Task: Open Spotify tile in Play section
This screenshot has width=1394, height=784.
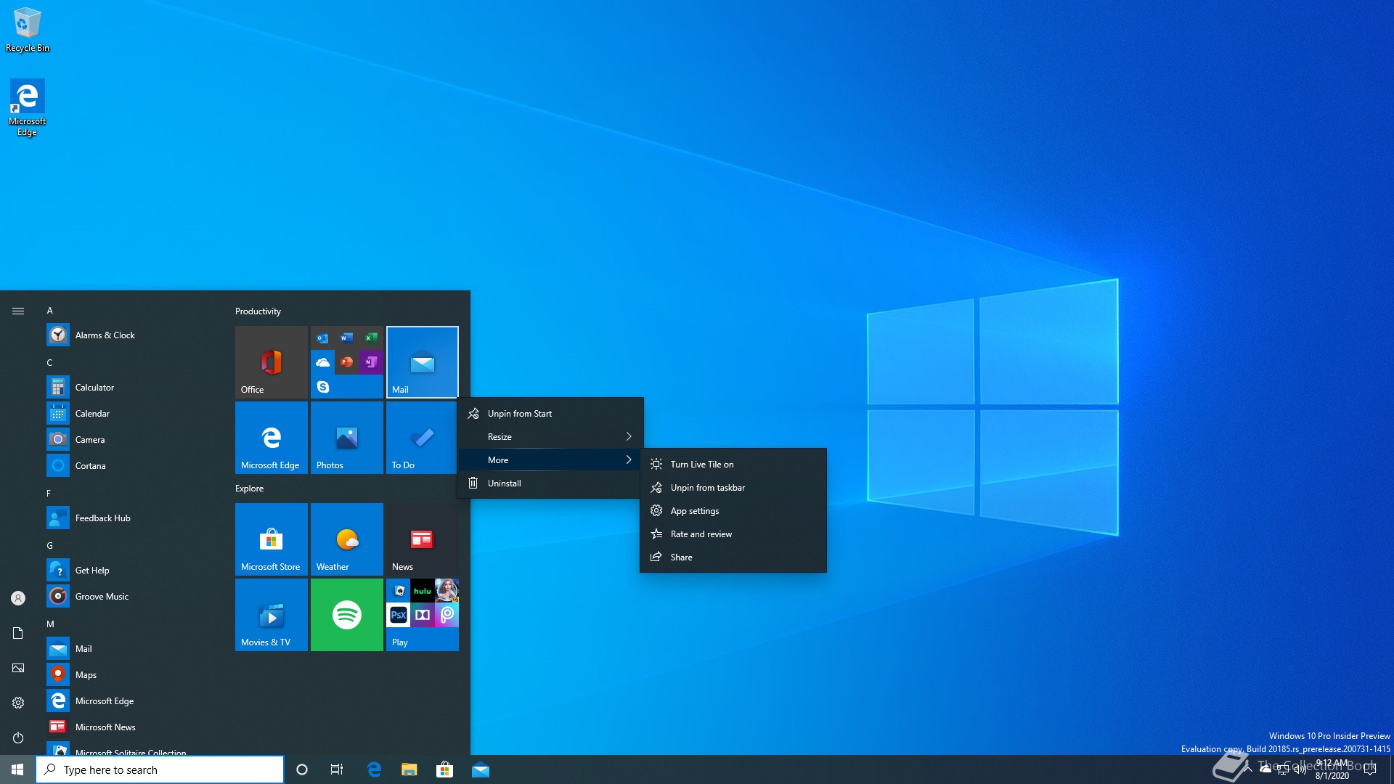Action: point(346,615)
